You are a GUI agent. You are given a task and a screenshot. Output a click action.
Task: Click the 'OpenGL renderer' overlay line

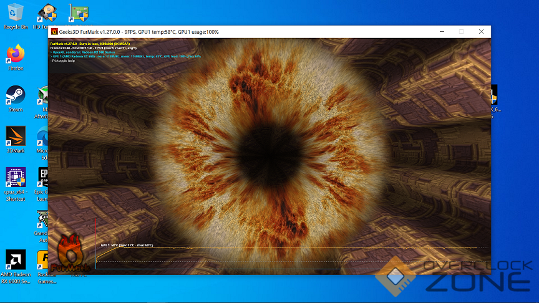tap(82, 52)
